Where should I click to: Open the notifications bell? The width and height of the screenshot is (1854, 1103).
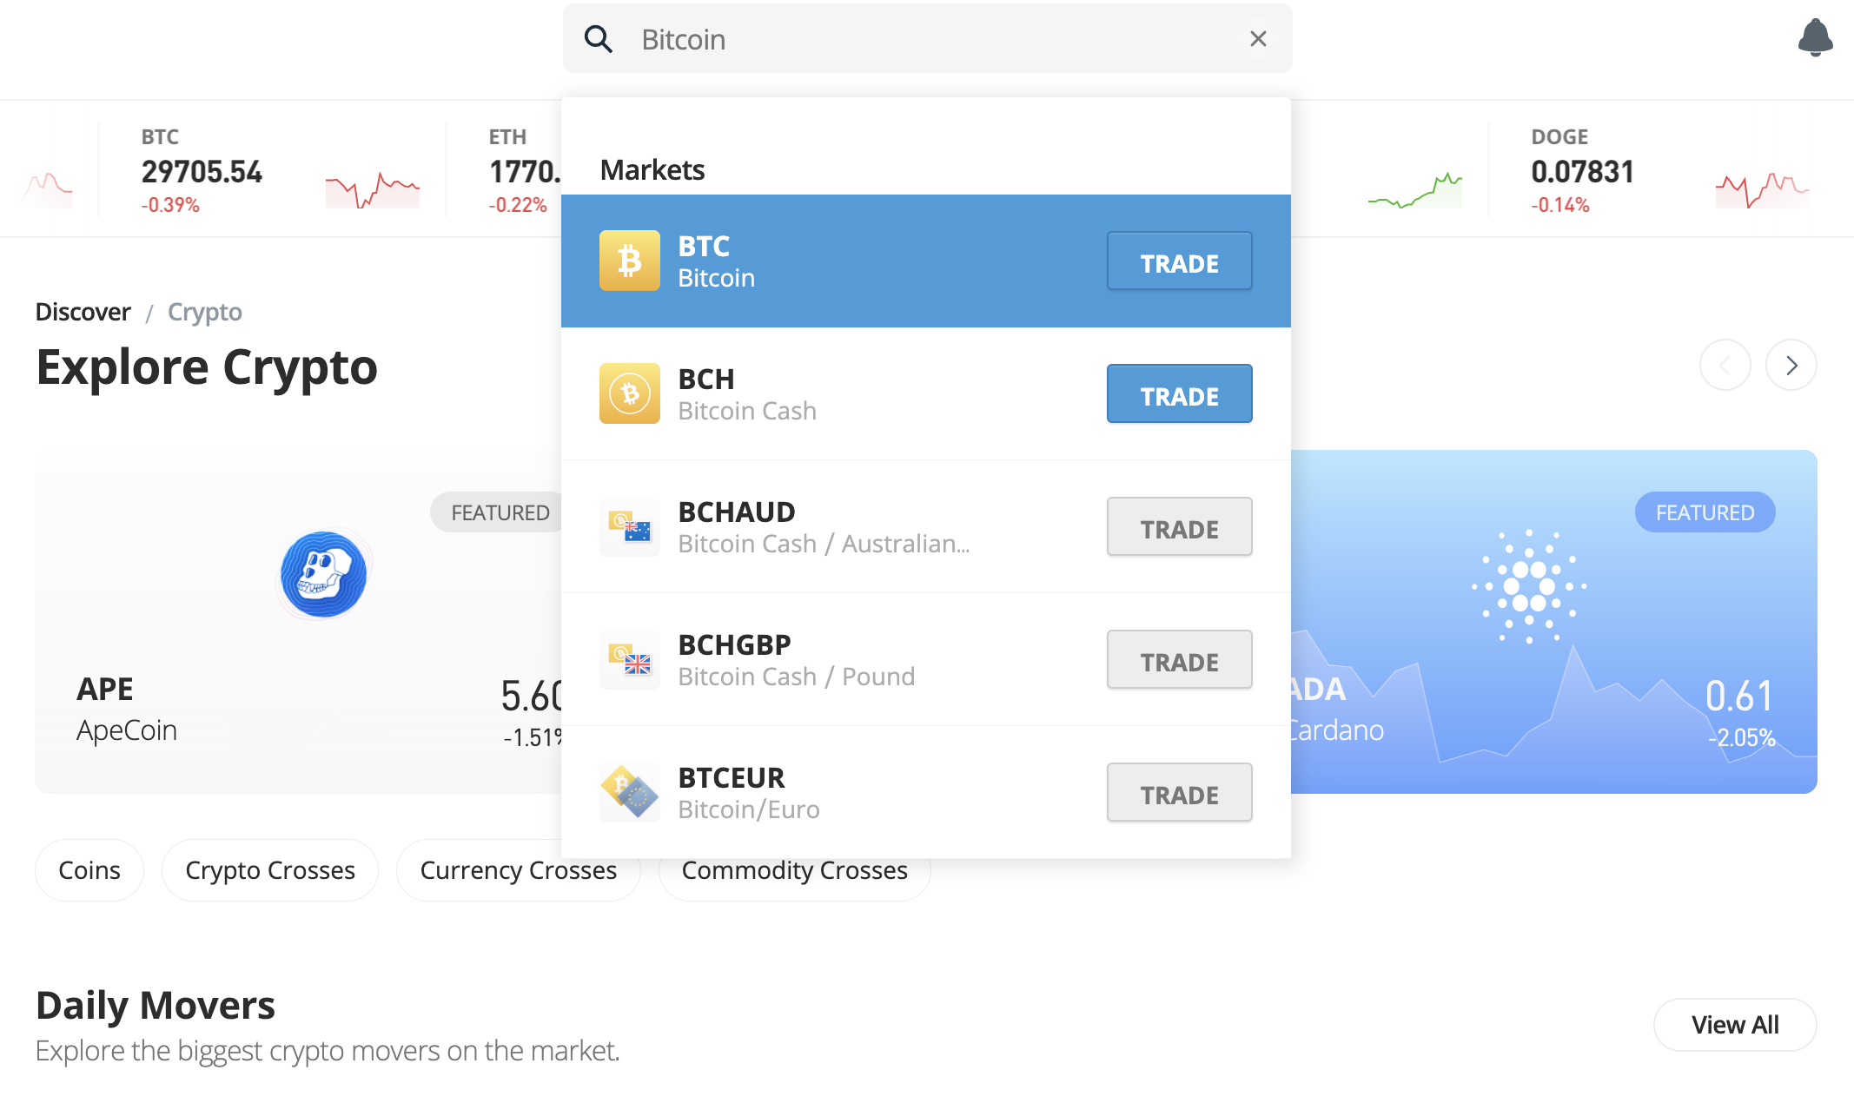[1815, 38]
